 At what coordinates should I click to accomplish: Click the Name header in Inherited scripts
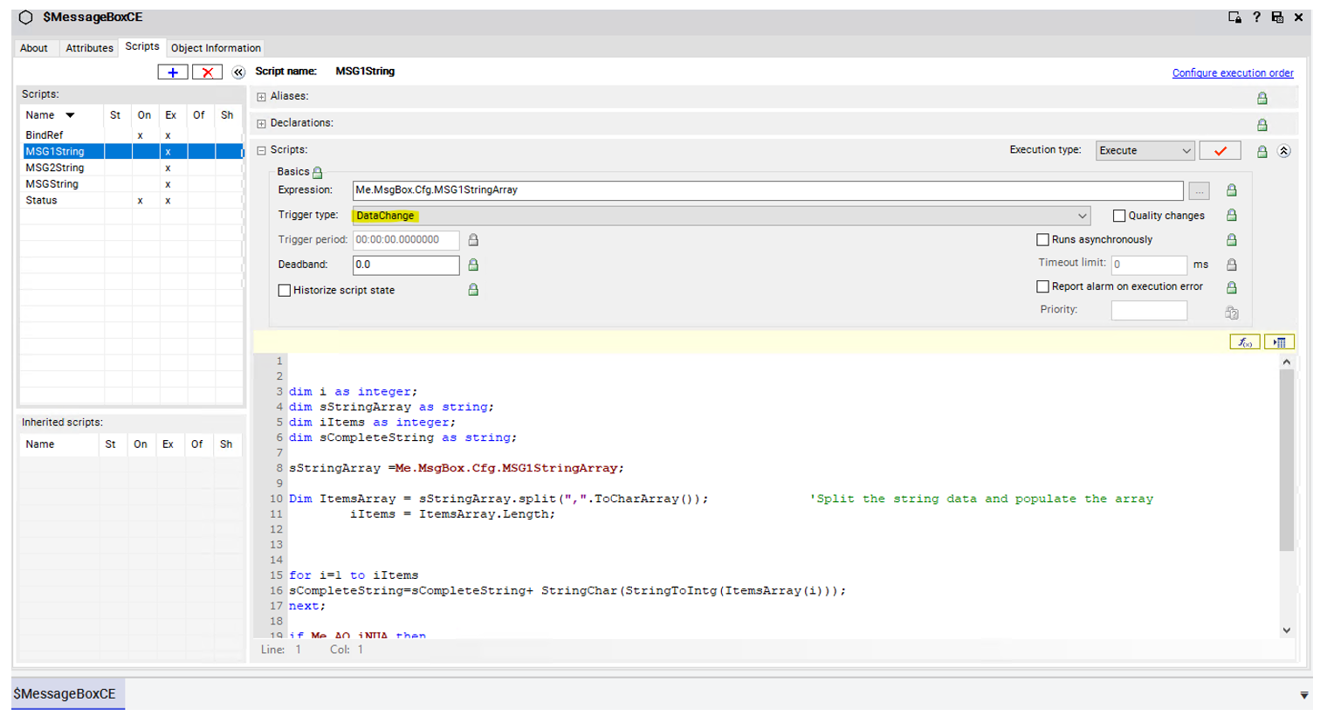40,444
